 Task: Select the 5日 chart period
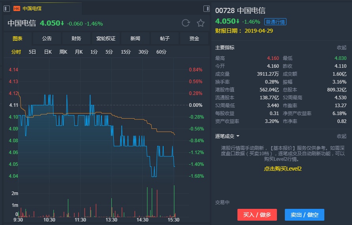[32, 52]
